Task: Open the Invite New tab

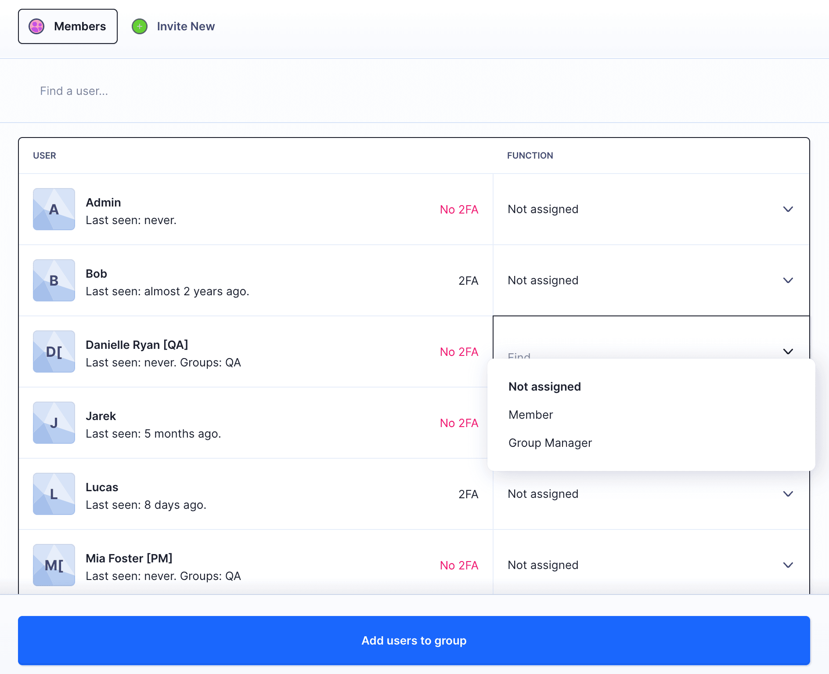Action: point(185,26)
